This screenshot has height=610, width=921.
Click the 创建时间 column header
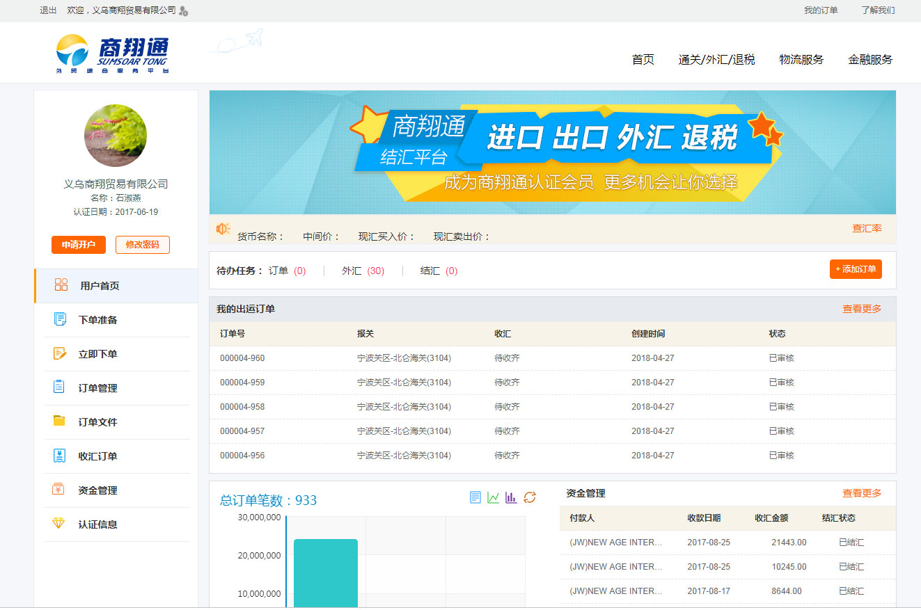click(x=648, y=334)
